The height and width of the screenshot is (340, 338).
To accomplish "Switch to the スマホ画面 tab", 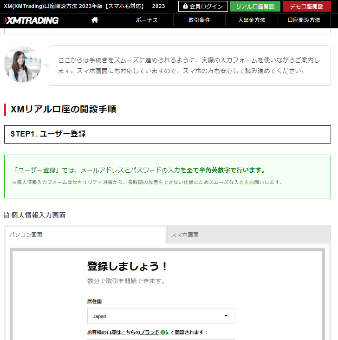I will (249, 235).
